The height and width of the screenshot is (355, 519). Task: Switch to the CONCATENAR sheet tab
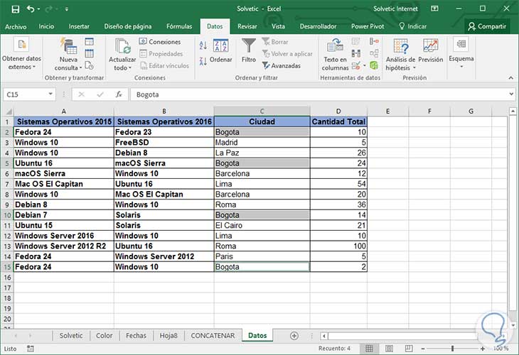(x=213, y=336)
